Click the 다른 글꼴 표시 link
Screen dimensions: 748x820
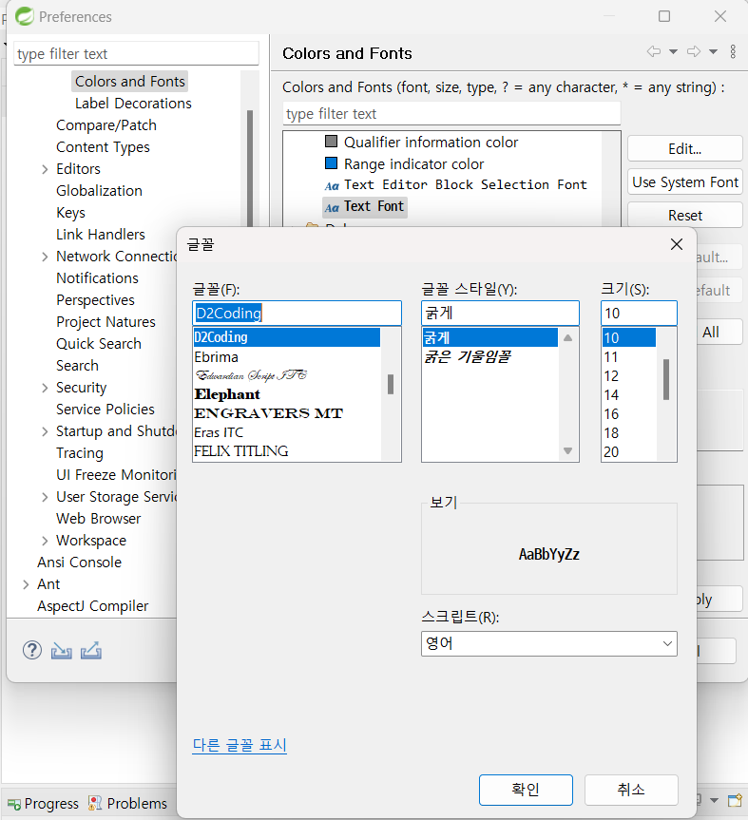point(240,745)
